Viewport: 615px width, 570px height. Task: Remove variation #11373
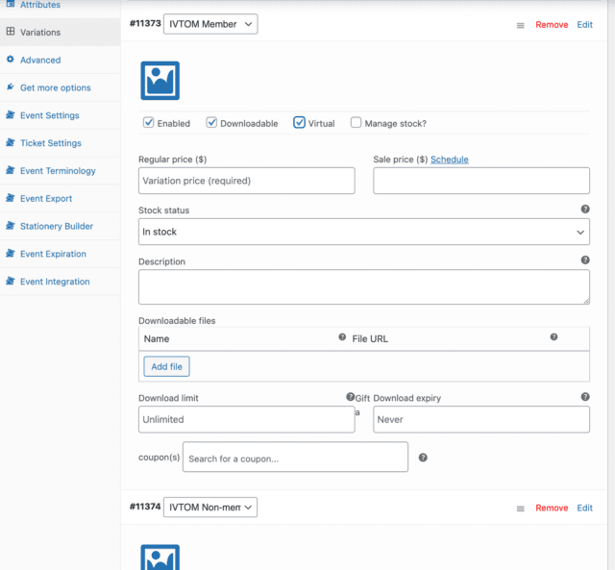[552, 25]
